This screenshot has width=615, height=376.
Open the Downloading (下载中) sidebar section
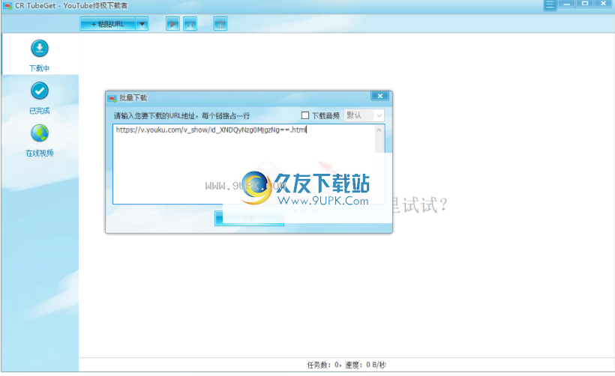click(x=40, y=55)
